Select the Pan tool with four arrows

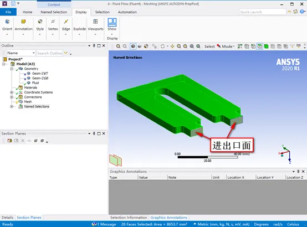(x=172, y=47)
